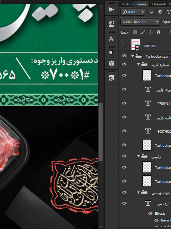
Task: Click the Effects label under نذری layer
Action: click(x=160, y=214)
